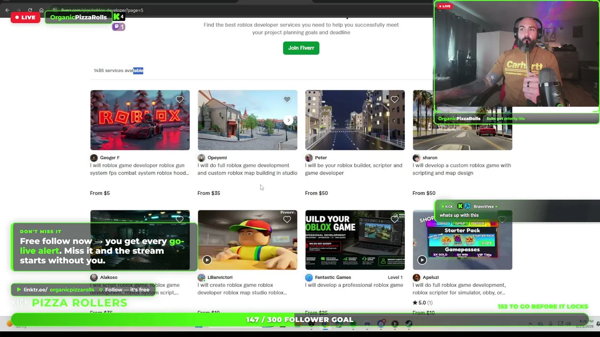This screenshot has width=600, height=337.
Task: Open gig 'custom roblox game with scripting'
Action: [462, 169]
